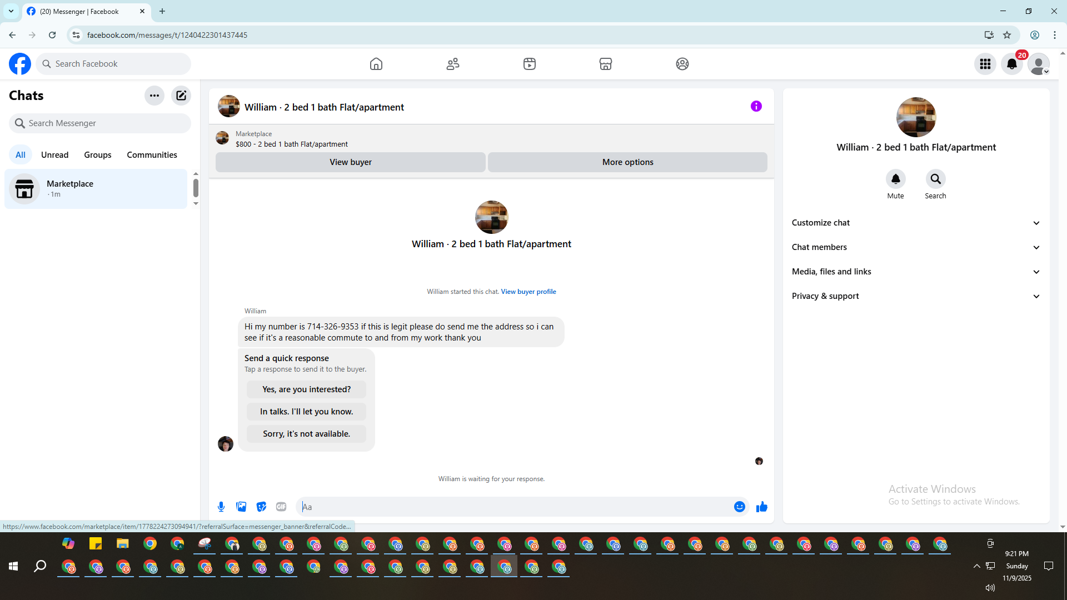Open taskbar clock showing 9:21 PM
Viewport: 1067px width, 600px height.
[x=1017, y=566]
